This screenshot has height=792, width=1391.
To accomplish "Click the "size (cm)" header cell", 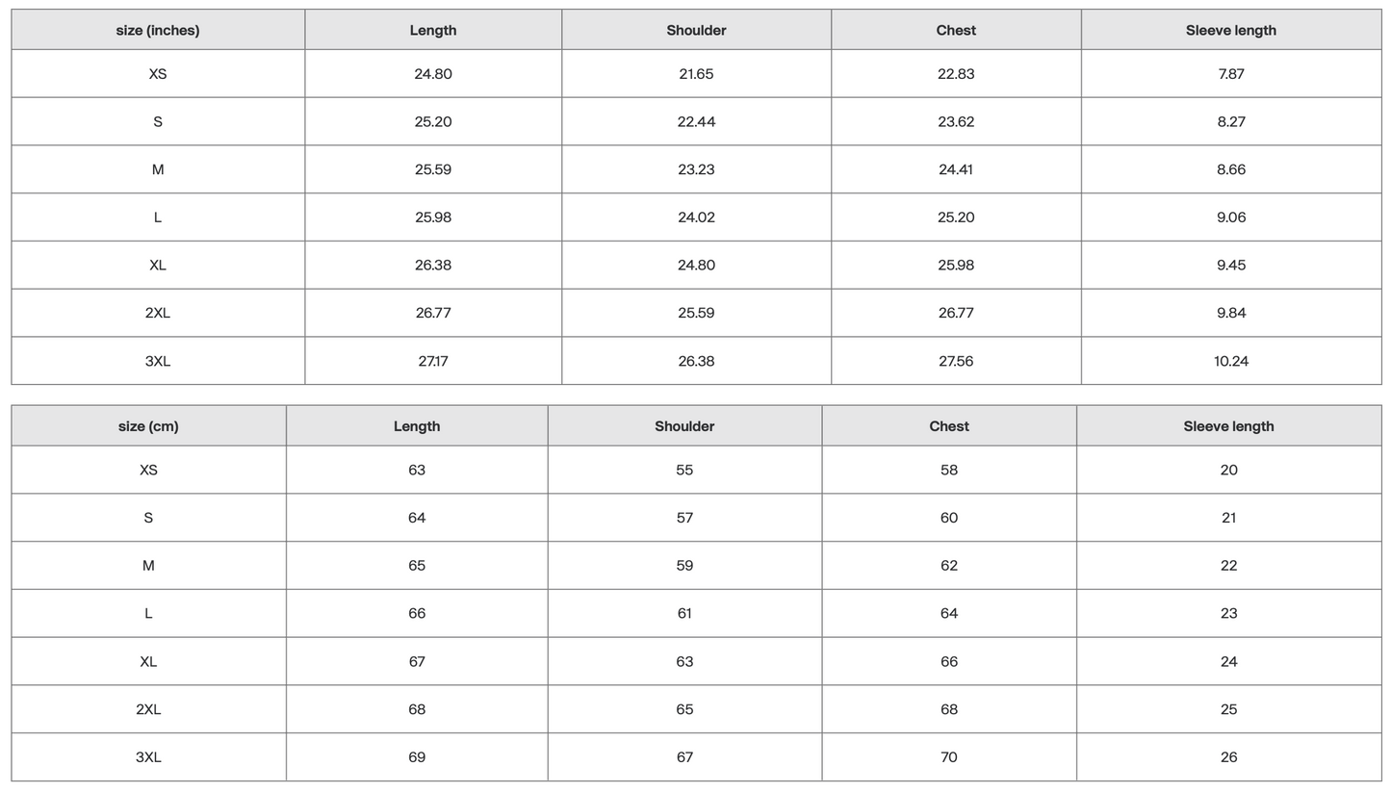I will pyautogui.click(x=148, y=426).
